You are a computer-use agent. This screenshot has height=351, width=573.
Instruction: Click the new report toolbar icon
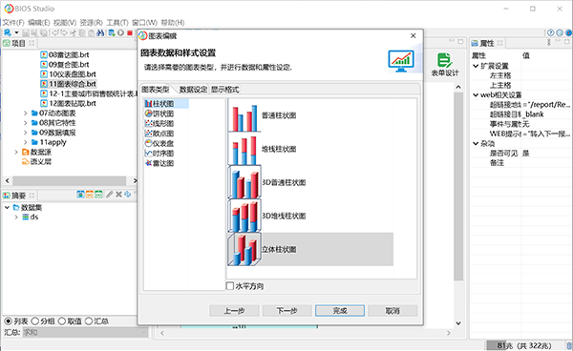coord(8,32)
